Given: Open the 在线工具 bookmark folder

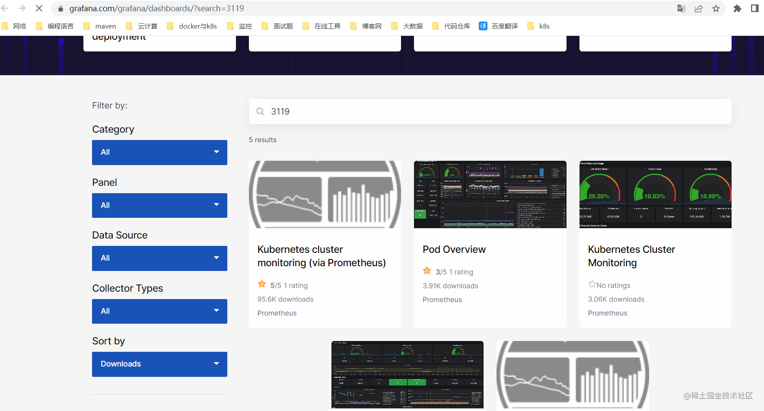Looking at the screenshot, I should (x=322, y=26).
